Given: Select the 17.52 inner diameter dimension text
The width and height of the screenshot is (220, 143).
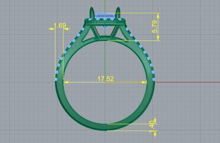Looking at the screenshot, I should [105, 79].
